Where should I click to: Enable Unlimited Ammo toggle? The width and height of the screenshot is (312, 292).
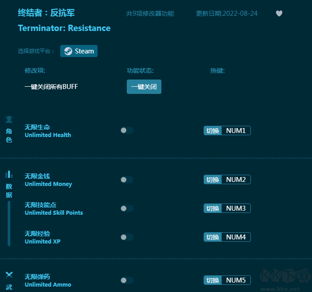(127, 280)
